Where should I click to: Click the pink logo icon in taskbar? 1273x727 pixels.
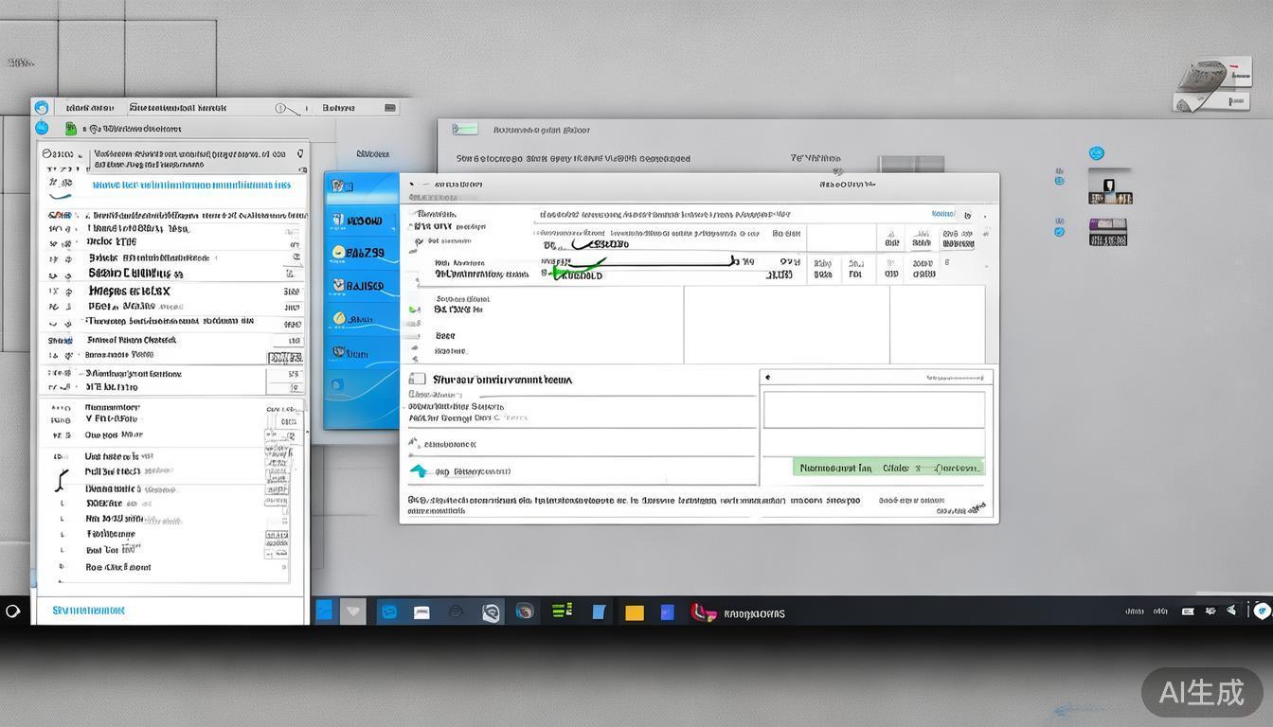point(702,612)
